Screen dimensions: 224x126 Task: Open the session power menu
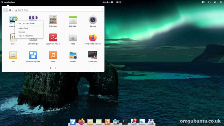coord(221,2)
